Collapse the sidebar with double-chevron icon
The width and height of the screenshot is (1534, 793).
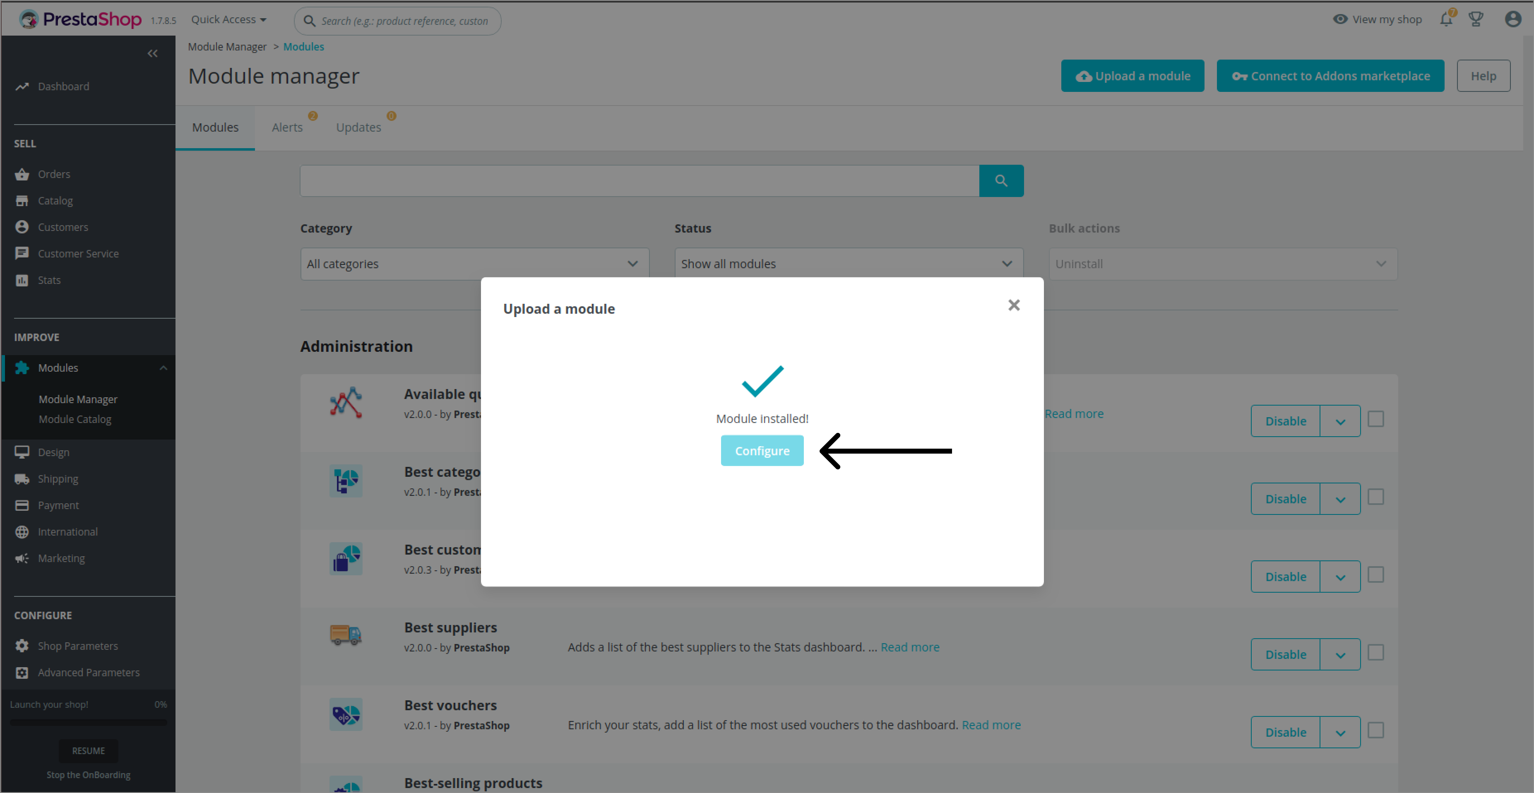[x=152, y=53]
